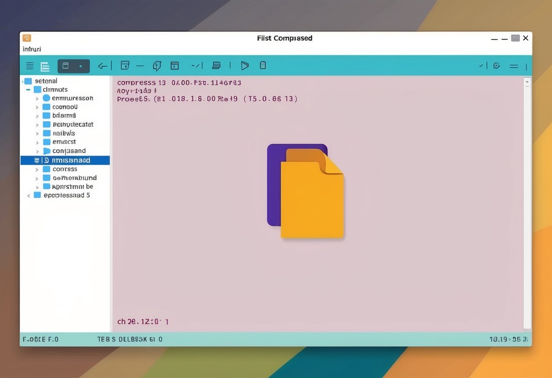Click the back arrow navigation icon
Screen dimensions: 552x378
(x=102, y=65)
